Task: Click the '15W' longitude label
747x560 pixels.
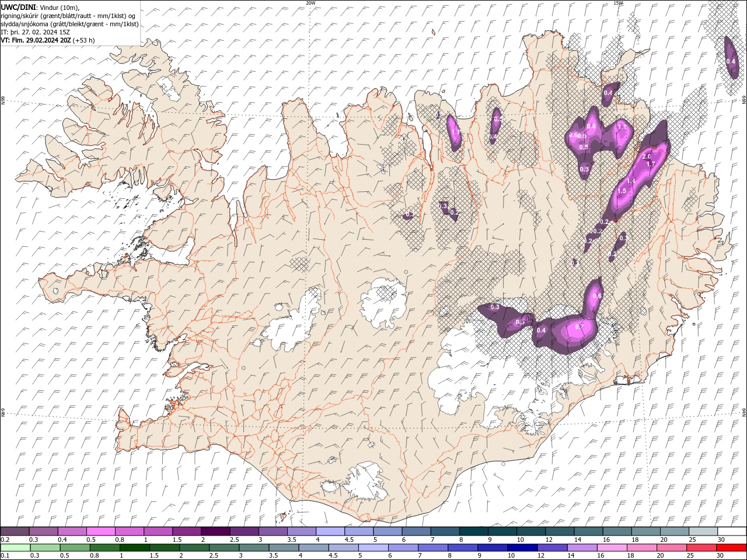Action: click(x=617, y=3)
